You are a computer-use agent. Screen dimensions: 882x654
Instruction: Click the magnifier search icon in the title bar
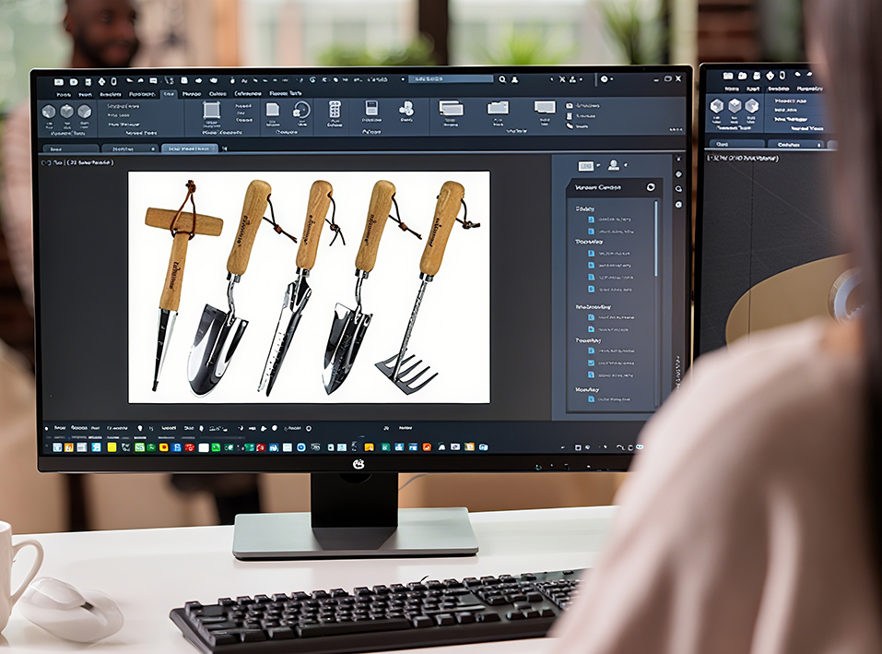[502, 79]
